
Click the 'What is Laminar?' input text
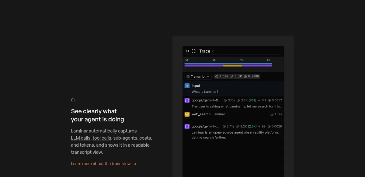(205, 92)
